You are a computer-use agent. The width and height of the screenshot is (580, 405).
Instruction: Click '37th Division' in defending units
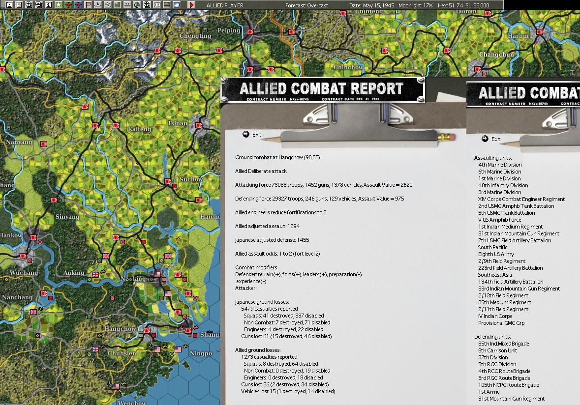[493, 357]
